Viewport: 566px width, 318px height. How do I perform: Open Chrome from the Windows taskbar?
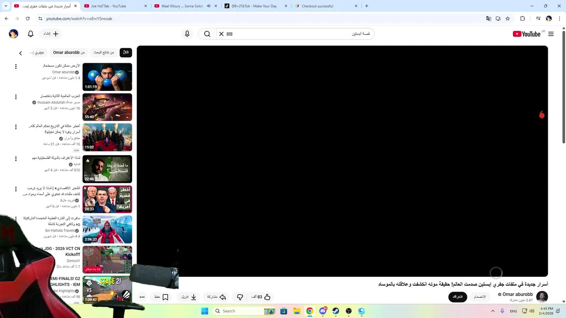(x=310, y=311)
